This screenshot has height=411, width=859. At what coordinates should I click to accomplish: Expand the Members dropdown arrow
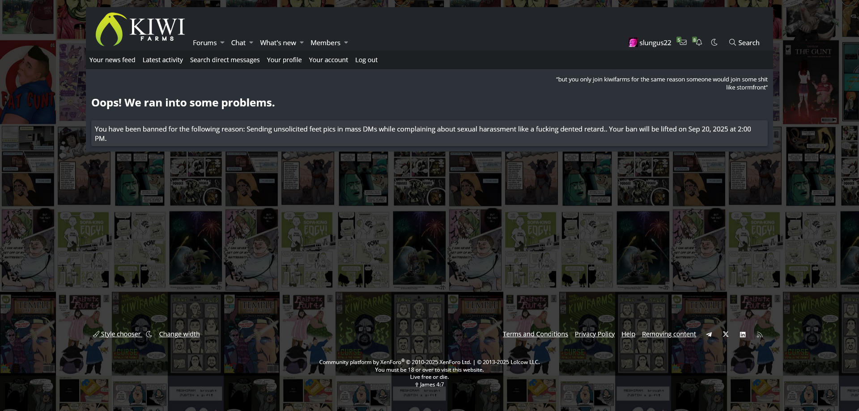[x=346, y=43]
